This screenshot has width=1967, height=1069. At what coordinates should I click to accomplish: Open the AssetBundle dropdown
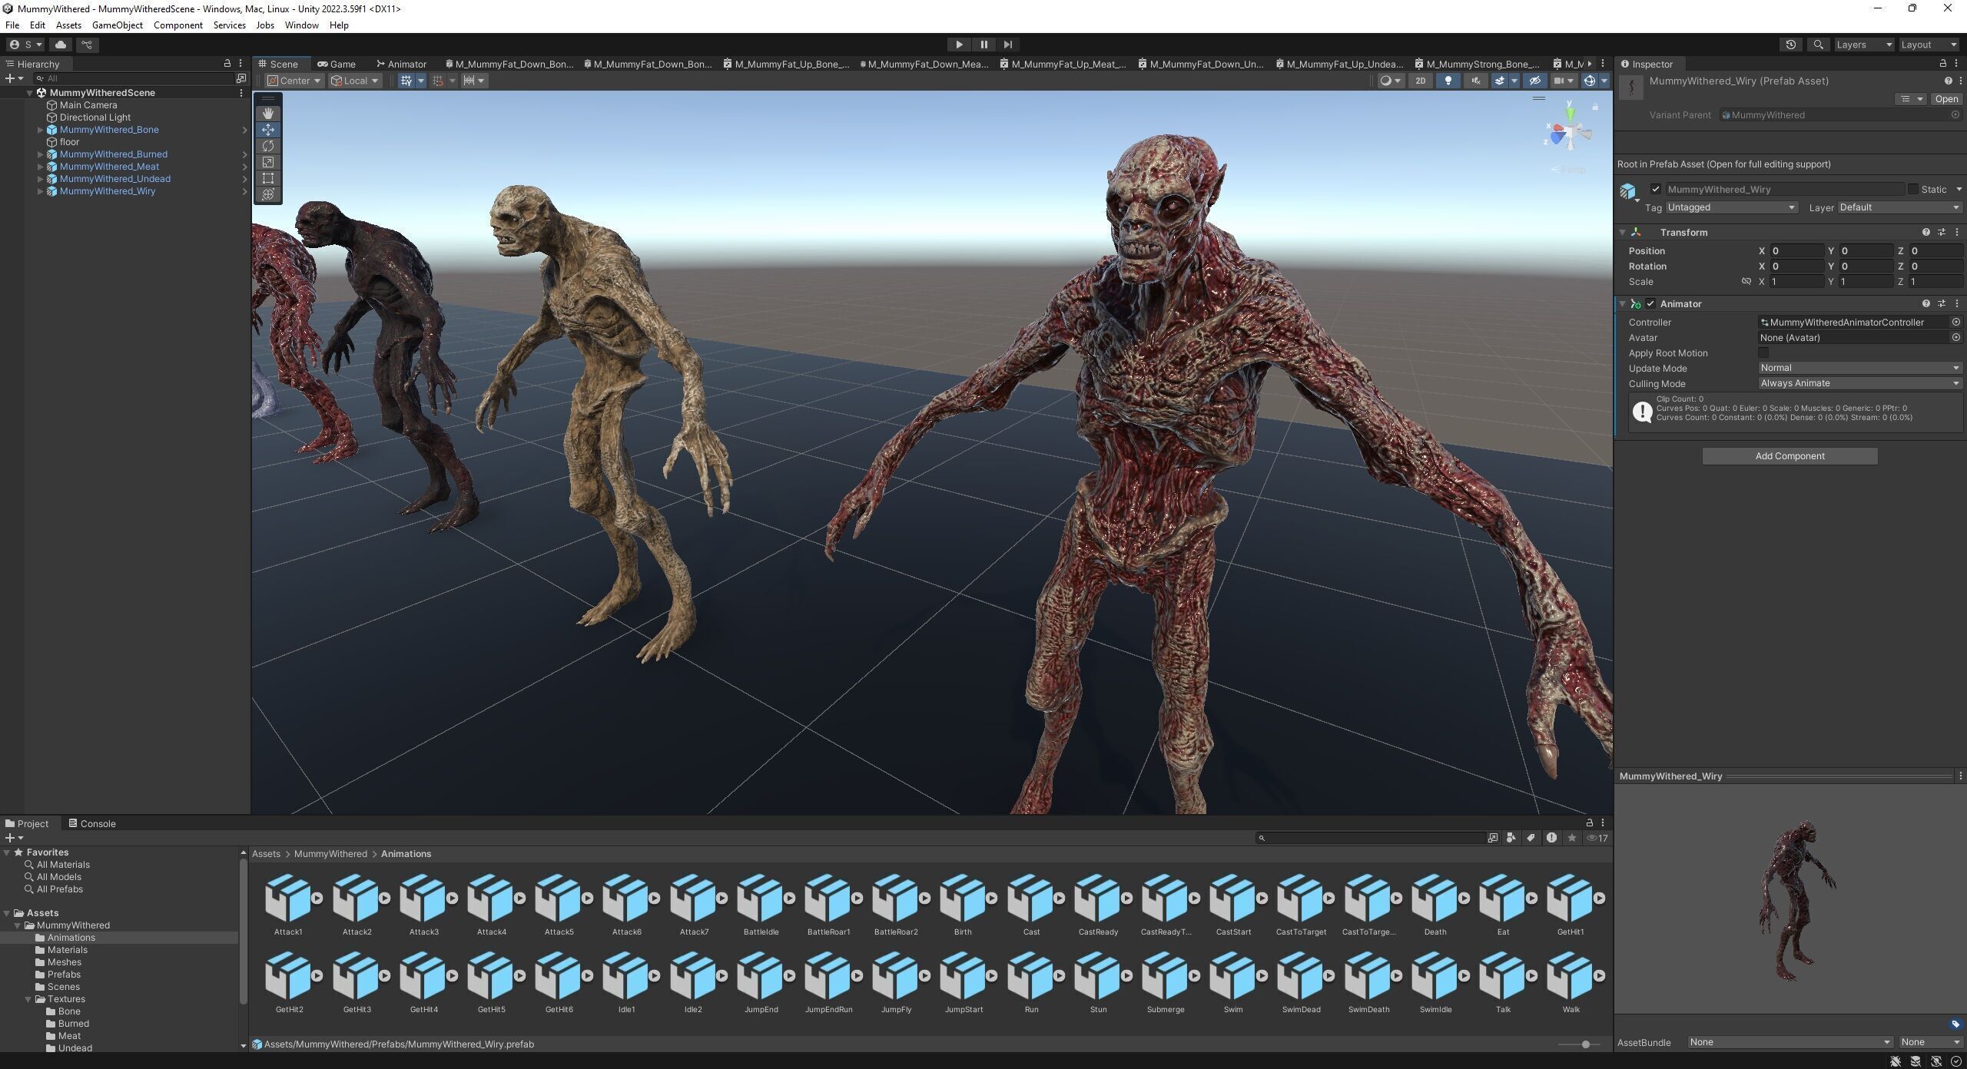coord(1790,1042)
